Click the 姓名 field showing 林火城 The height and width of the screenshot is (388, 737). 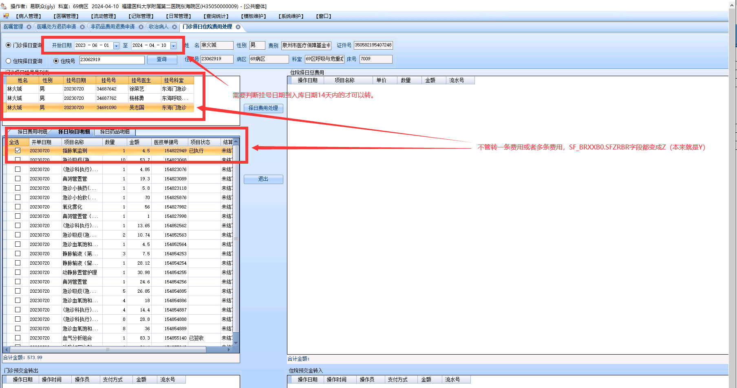coord(217,45)
